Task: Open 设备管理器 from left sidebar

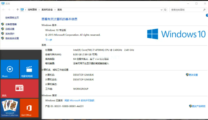Action: tap(11, 24)
